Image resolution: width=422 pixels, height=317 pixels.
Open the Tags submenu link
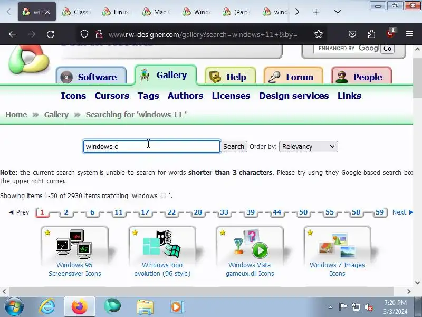click(148, 96)
